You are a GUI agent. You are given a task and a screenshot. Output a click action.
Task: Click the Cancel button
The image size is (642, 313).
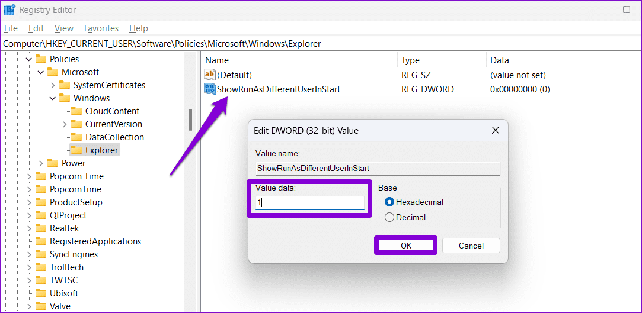(x=471, y=246)
